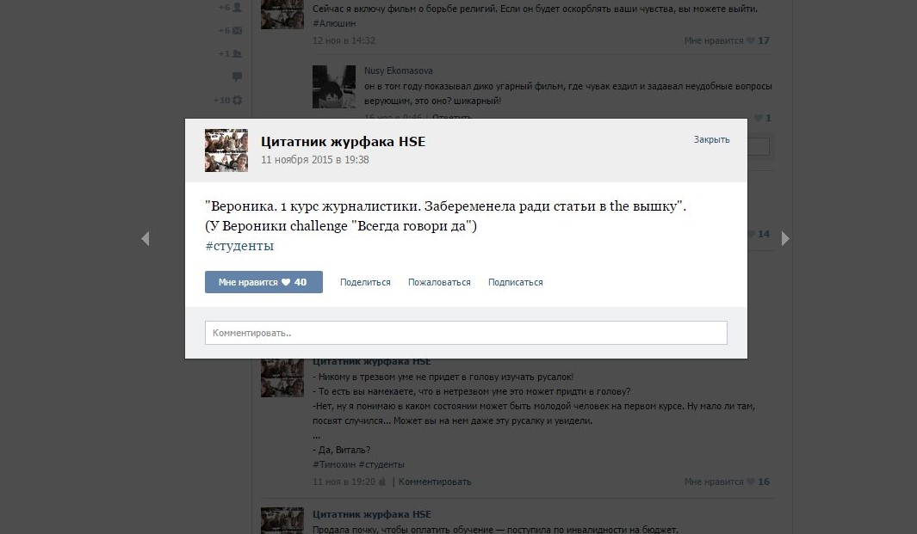Viewport: 917px width, 534px height.
Task: Go to previous post with left arrow
Action: [145, 238]
